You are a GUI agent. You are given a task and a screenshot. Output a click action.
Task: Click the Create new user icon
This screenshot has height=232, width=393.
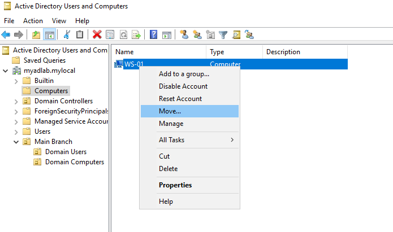tap(184, 35)
